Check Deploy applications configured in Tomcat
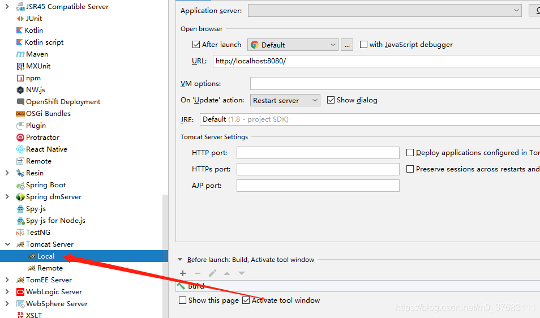Image resolution: width=540 pixels, height=318 pixels. 410,152
